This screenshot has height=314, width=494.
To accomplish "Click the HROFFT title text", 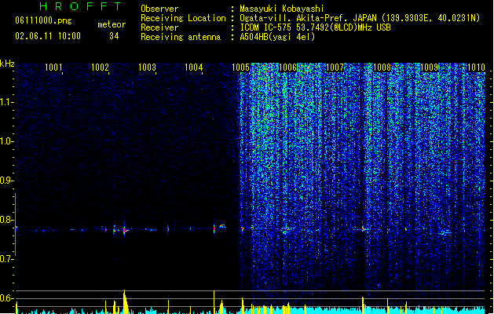I will tap(80, 6).
